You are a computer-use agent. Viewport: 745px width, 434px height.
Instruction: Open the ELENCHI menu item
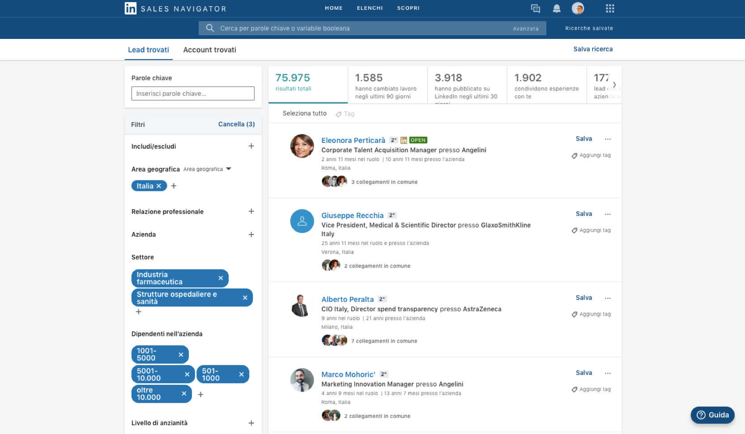(x=370, y=8)
